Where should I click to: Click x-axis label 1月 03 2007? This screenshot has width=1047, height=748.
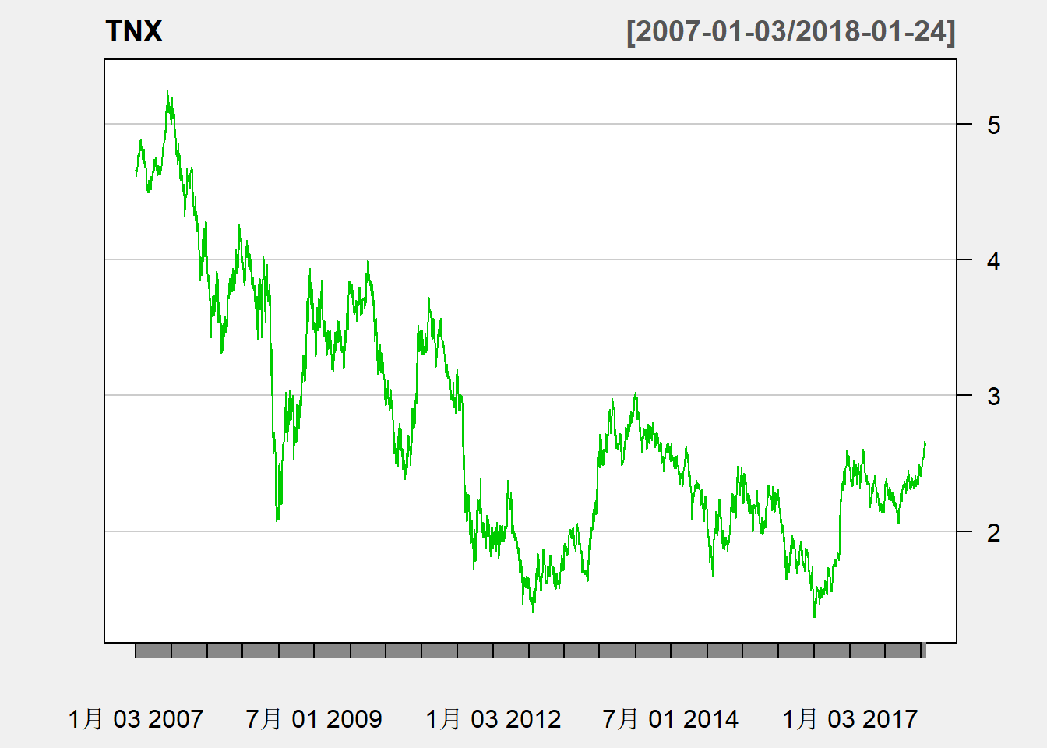click(x=136, y=718)
